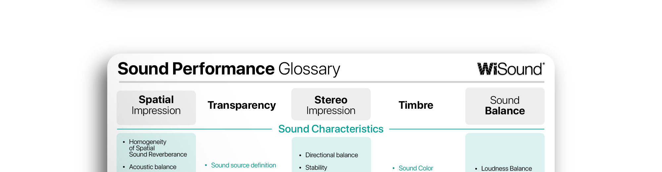
Task: Select the Transparency heading
Action: tap(242, 105)
